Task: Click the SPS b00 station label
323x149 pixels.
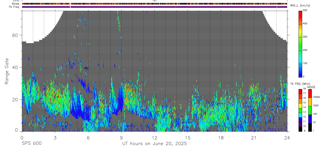Action: click(x=31, y=143)
